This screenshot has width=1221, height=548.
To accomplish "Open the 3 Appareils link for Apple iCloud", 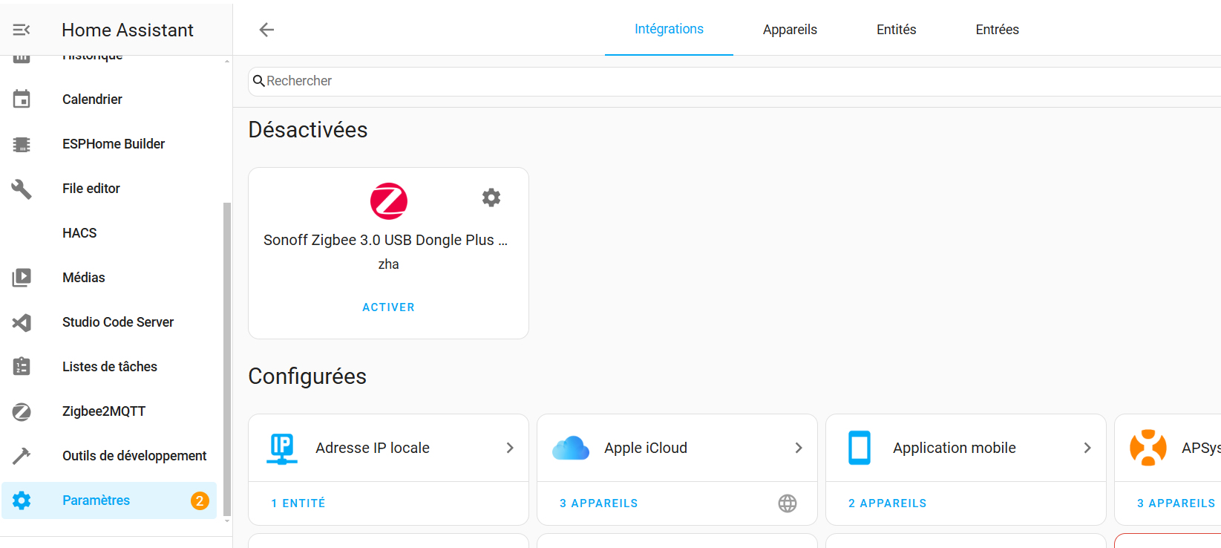I will (x=598, y=503).
